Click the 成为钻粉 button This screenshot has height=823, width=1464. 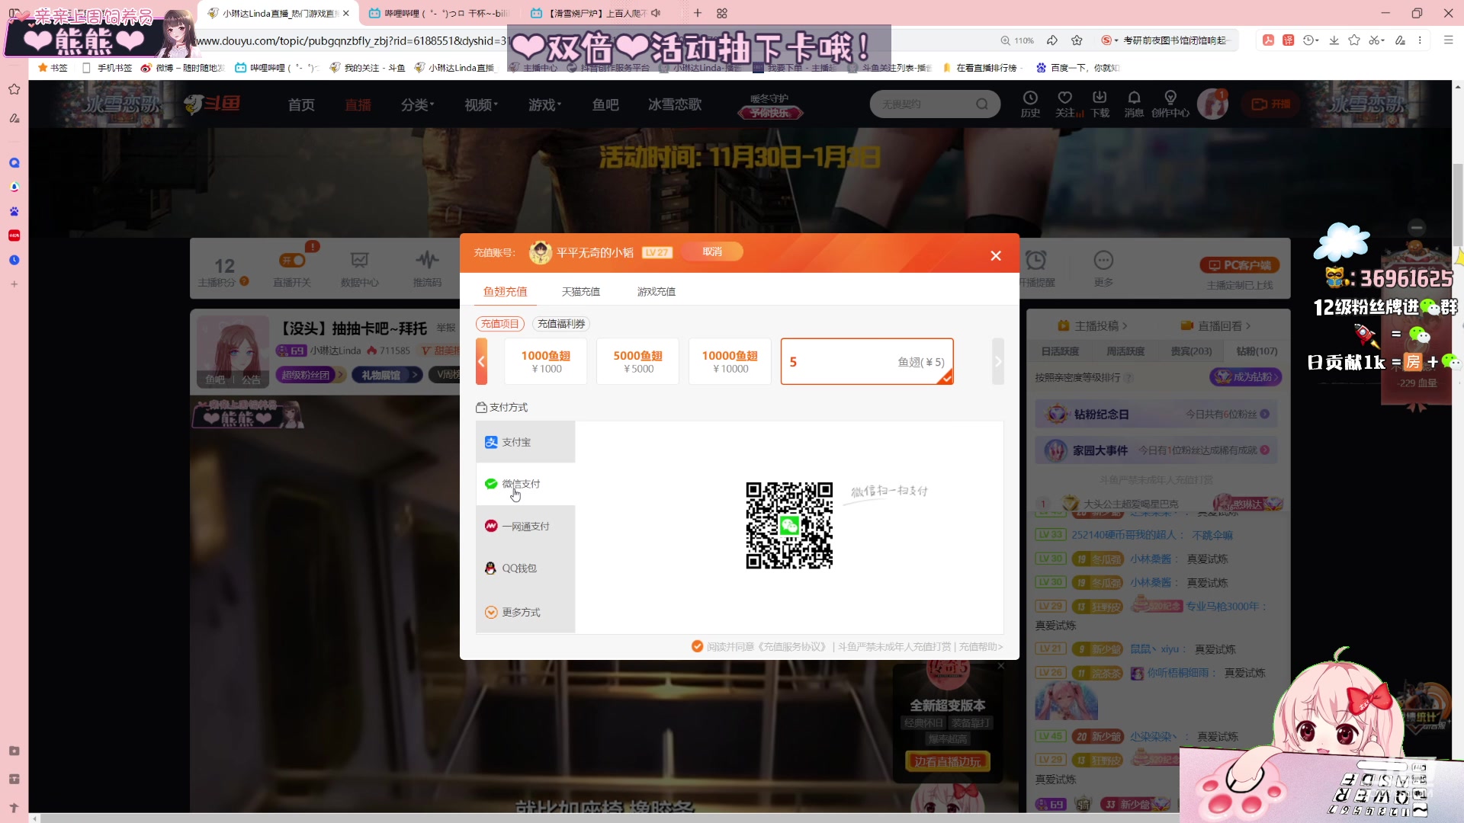[1245, 377]
